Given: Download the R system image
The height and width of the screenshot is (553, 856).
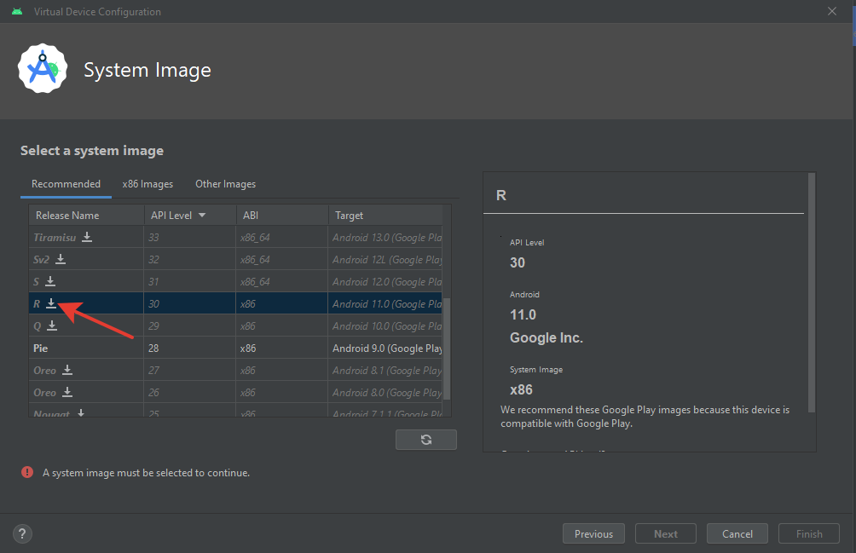Looking at the screenshot, I should (51, 303).
